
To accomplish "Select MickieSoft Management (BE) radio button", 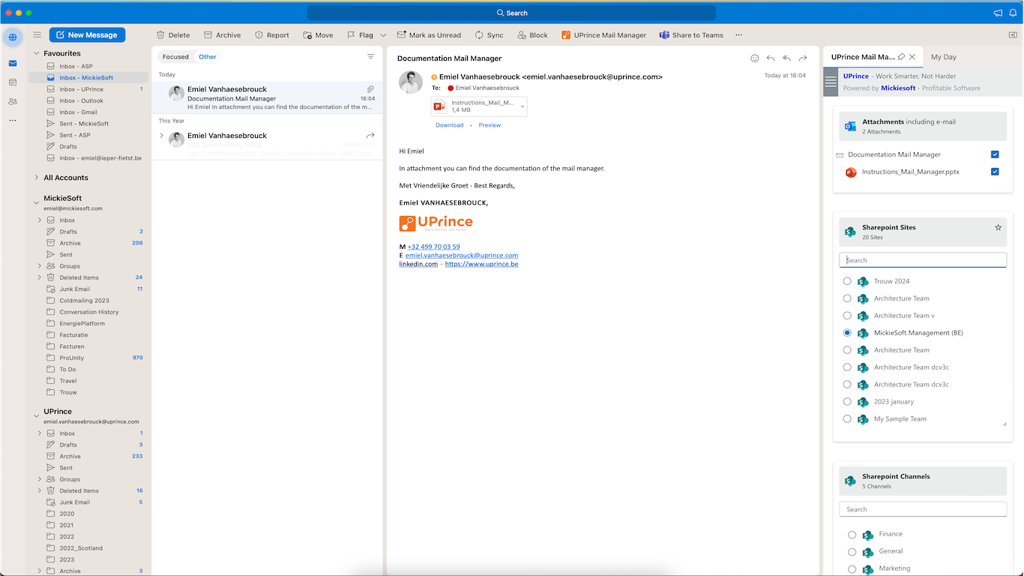I will (x=847, y=333).
